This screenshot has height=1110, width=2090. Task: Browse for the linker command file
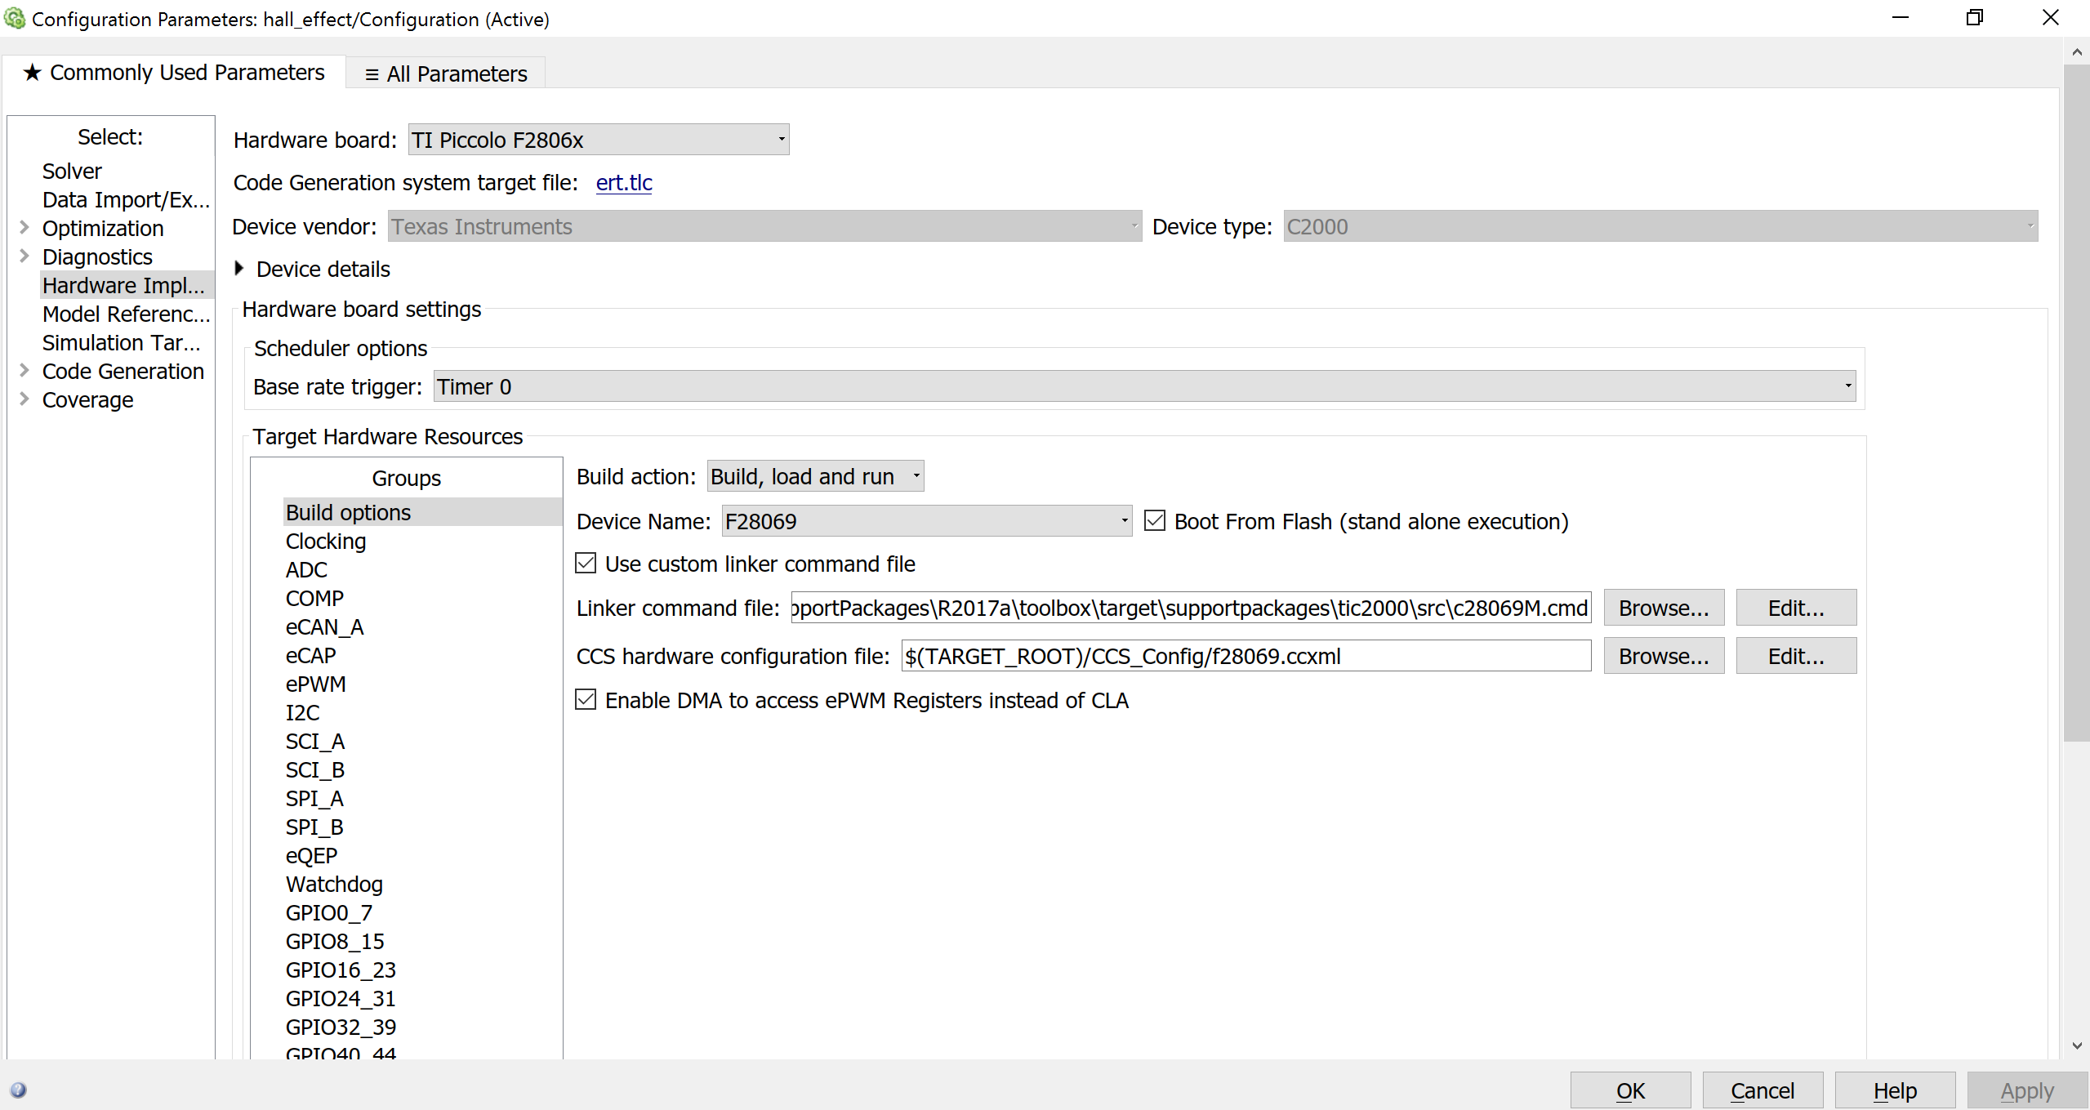[1664, 608]
